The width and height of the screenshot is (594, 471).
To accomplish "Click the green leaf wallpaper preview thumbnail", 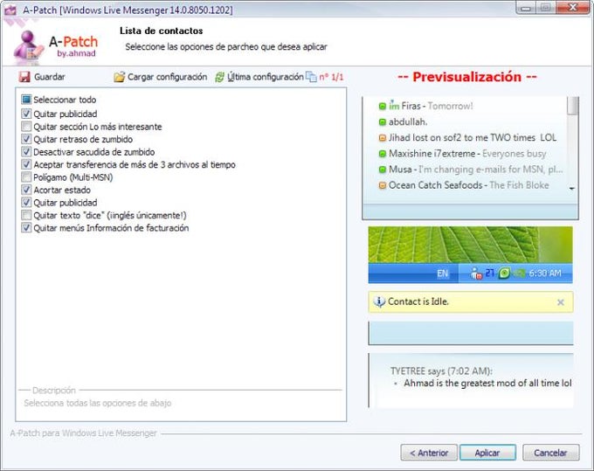I will tap(470, 245).
